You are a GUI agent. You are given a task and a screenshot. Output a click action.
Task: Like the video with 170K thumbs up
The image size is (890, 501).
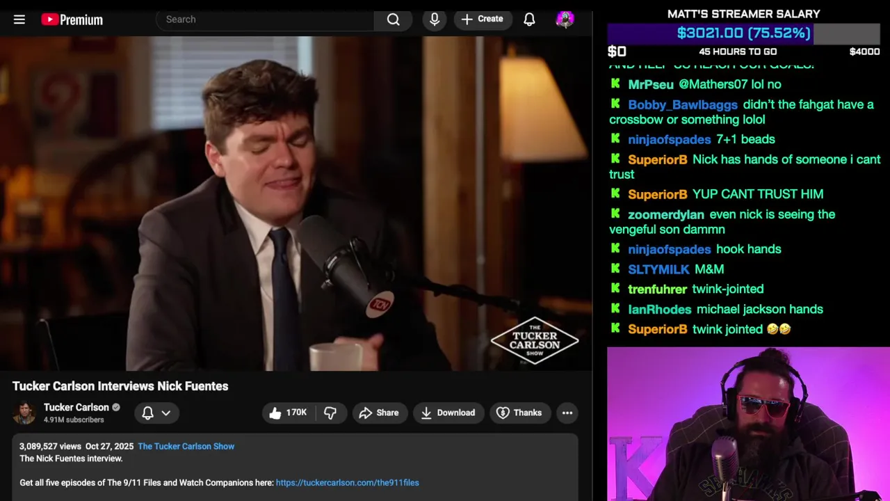click(x=288, y=413)
